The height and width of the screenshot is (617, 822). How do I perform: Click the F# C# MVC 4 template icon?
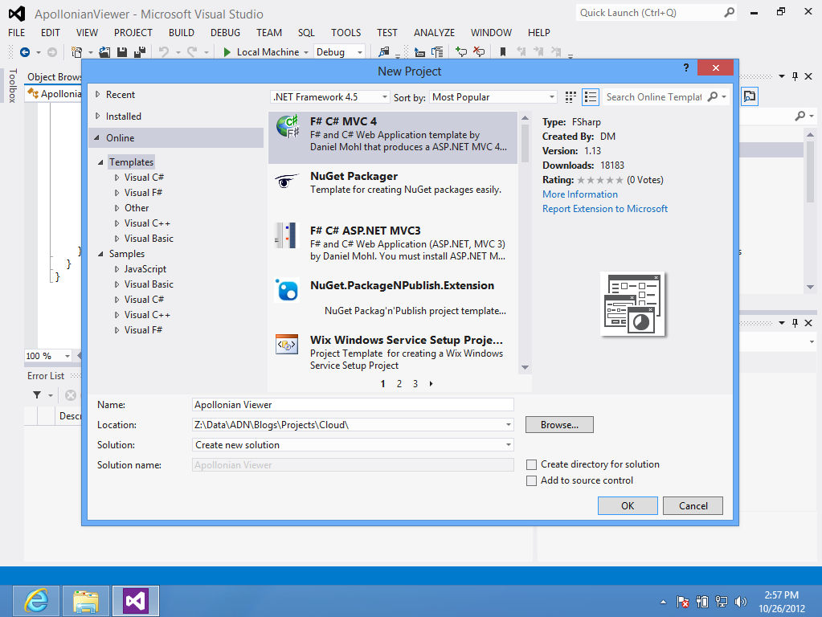tap(287, 128)
